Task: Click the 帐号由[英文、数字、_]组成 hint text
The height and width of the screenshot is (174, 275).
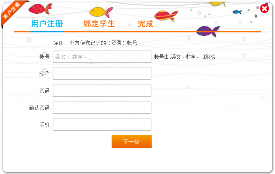Action: click(x=184, y=57)
